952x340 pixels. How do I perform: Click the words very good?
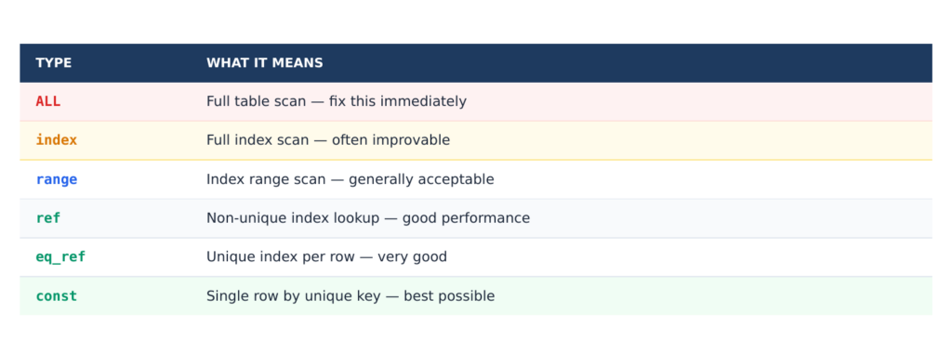click(412, 256)
